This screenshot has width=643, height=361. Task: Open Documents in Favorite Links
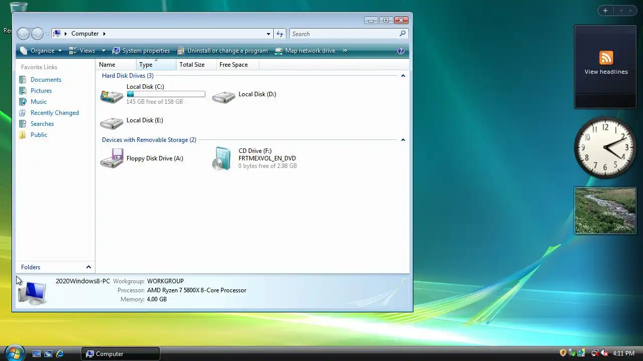tap(46, 80)
